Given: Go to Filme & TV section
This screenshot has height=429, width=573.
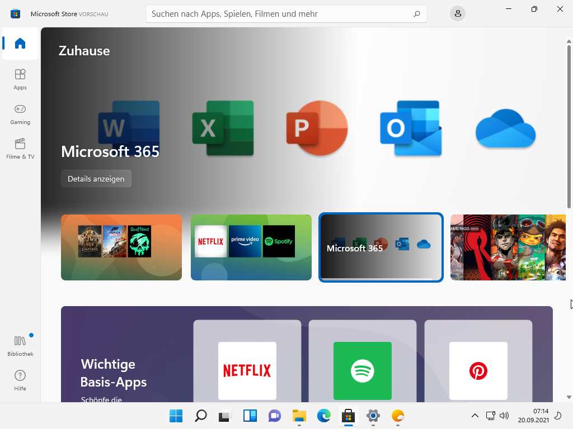Looking at the screenshot, I should tap(20, 149).
